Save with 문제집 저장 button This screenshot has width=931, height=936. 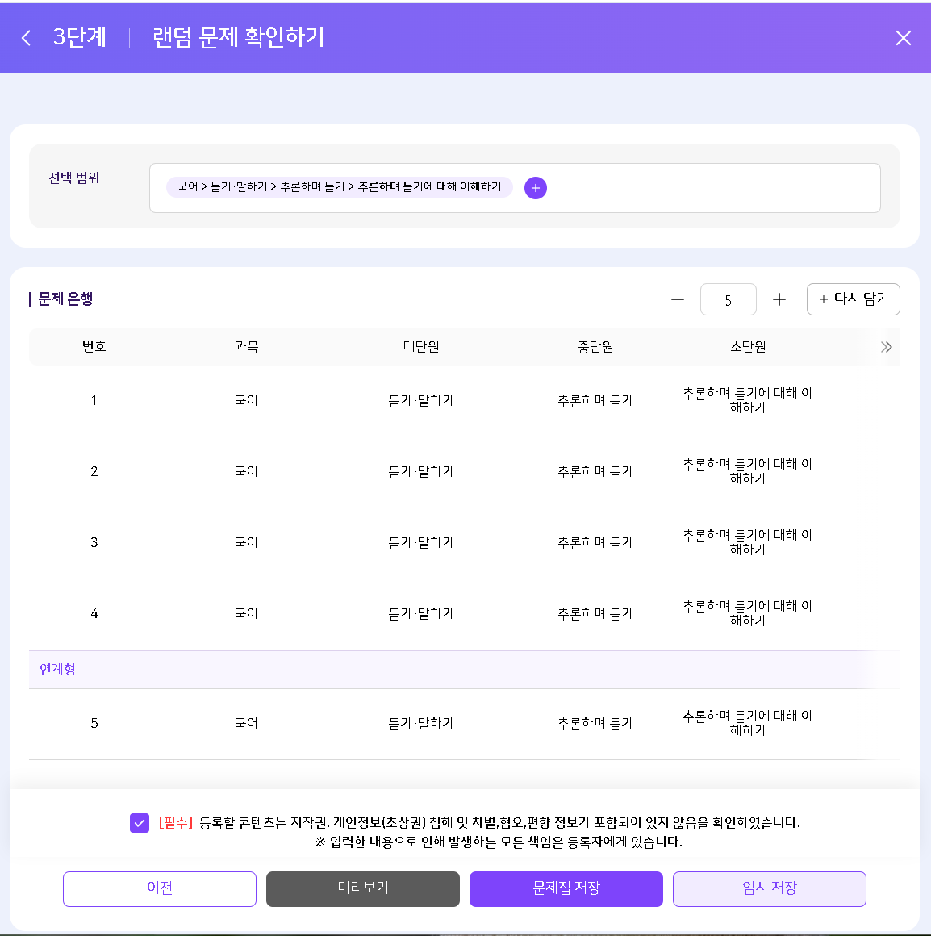coord(566,889)
